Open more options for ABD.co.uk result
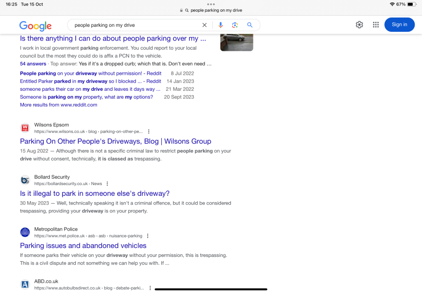This screenshot has height=293, width=422. tap(150, 288)
